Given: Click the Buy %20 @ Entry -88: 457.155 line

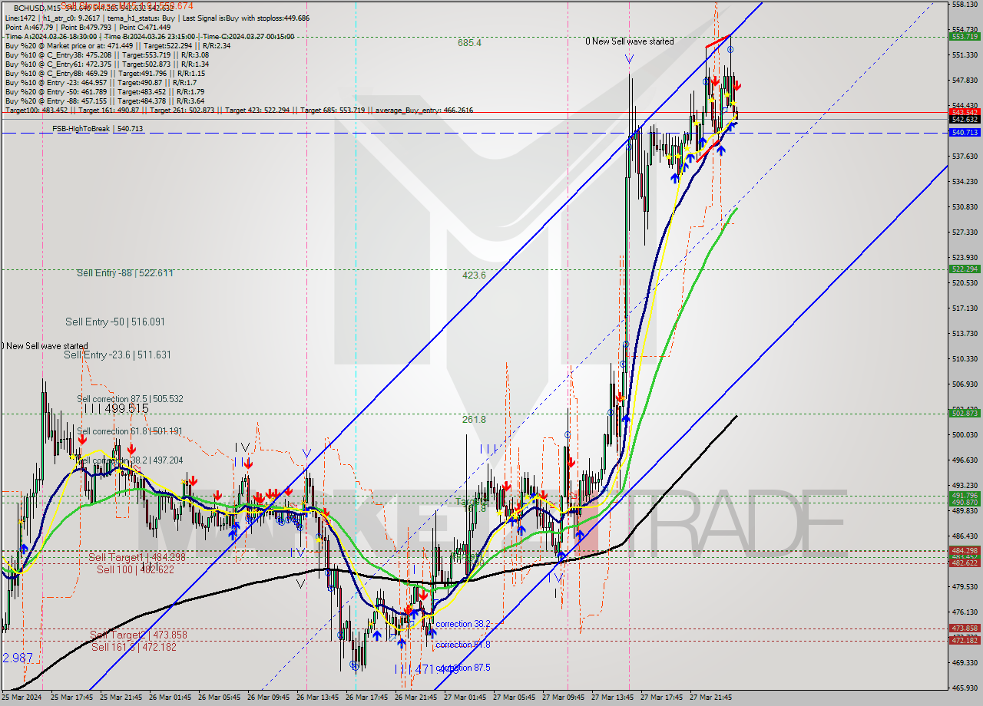Looking at the screenshot, I should [x=104, y=101].
